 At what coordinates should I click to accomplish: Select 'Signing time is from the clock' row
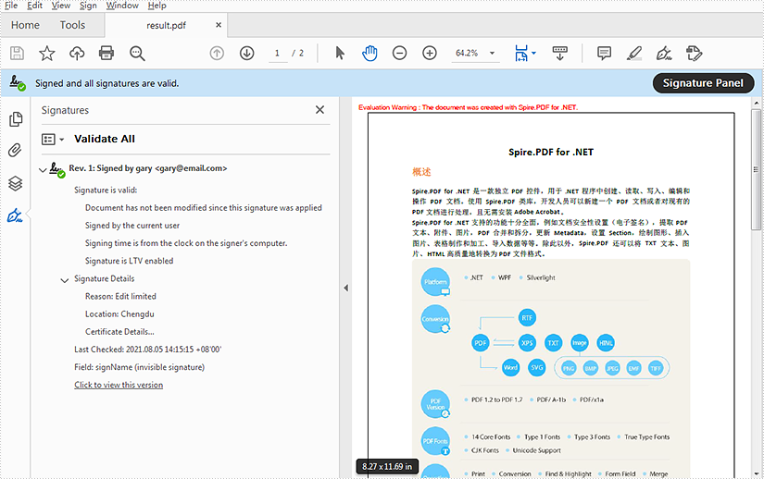[186, 243]
